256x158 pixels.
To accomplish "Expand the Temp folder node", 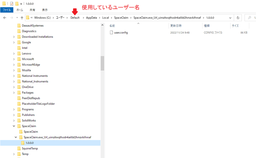I will click(14, 154).
